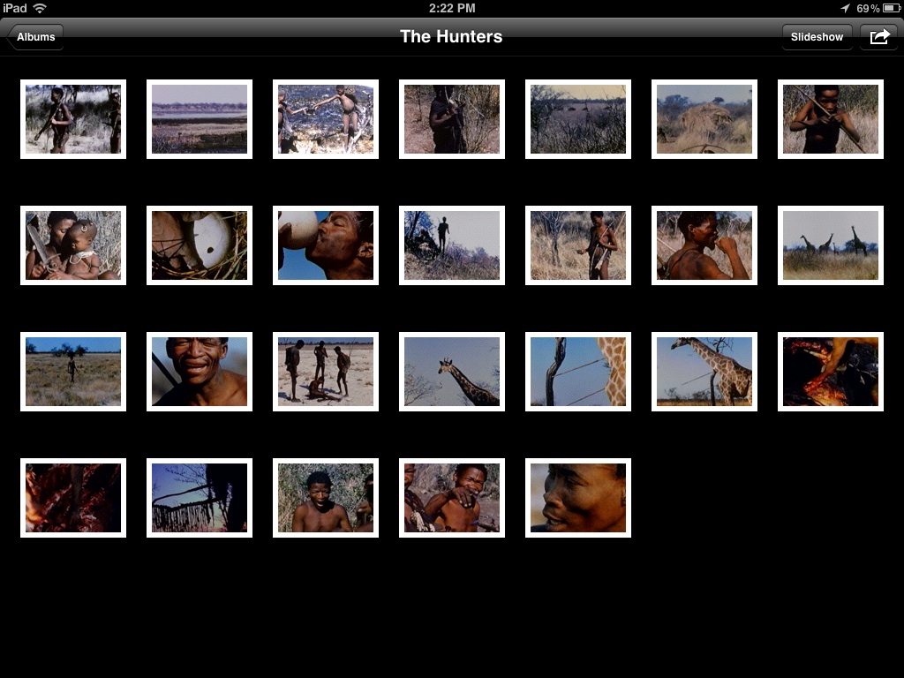Open the meat strips hanging at dusk photo
Image resolution: width=904 pixels, height=678 pixels.
[x=200, y=498]
